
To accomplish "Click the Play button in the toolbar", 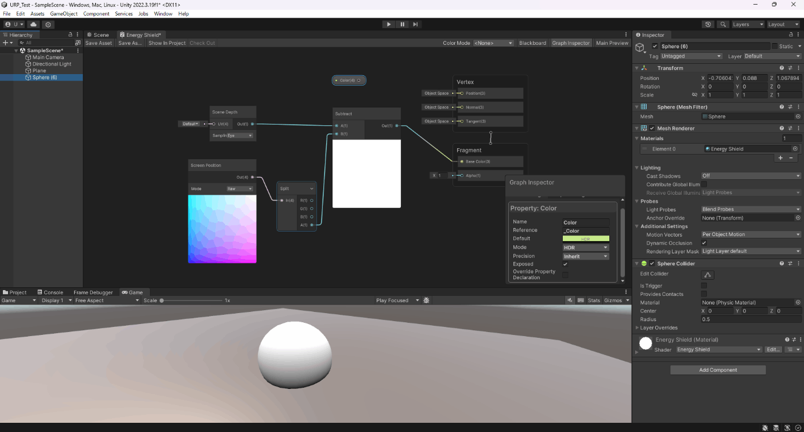I will click(389, 24).
